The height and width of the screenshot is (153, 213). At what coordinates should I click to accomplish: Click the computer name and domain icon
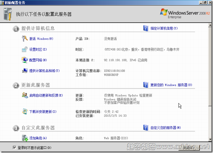pos(25,71)
